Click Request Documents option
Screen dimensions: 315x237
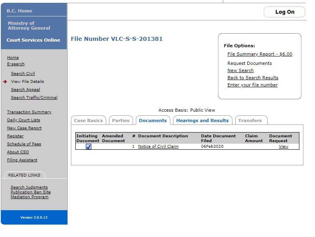250,63
